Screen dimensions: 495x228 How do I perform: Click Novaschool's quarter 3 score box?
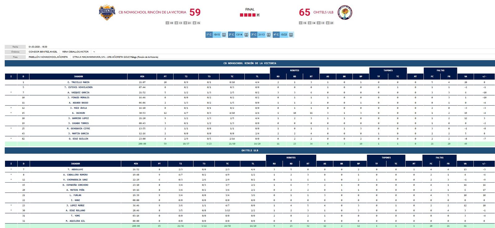(187, 23)
